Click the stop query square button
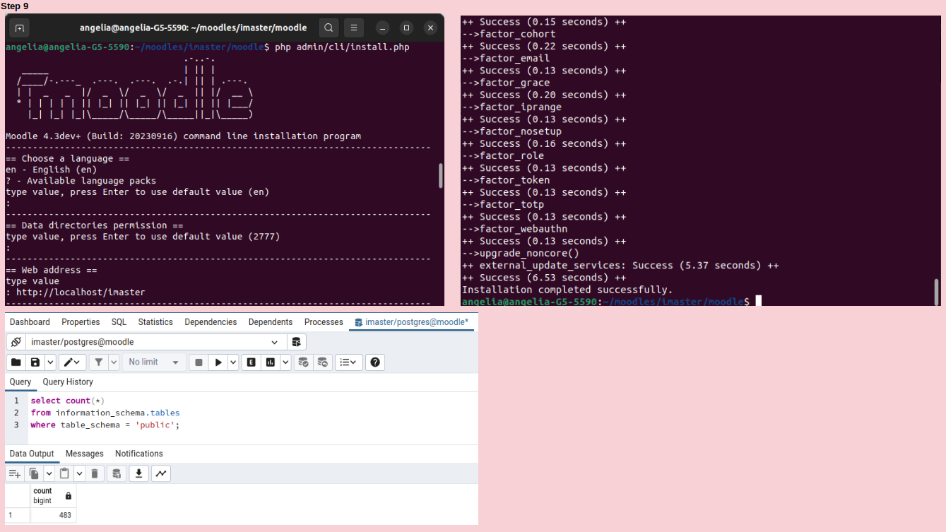946x532 pixels. [x=199, y=362]
